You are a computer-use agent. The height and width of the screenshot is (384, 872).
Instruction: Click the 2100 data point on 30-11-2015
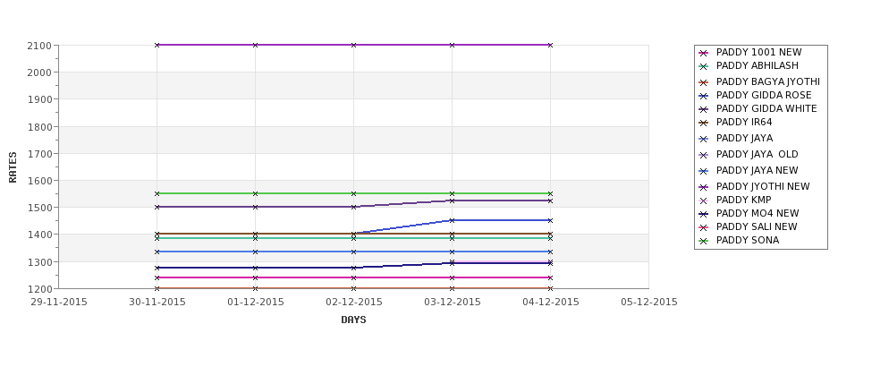(x=157, y=45)
